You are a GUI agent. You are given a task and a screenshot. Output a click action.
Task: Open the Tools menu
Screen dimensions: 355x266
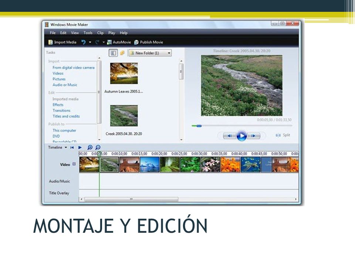[x=88, y=33]
